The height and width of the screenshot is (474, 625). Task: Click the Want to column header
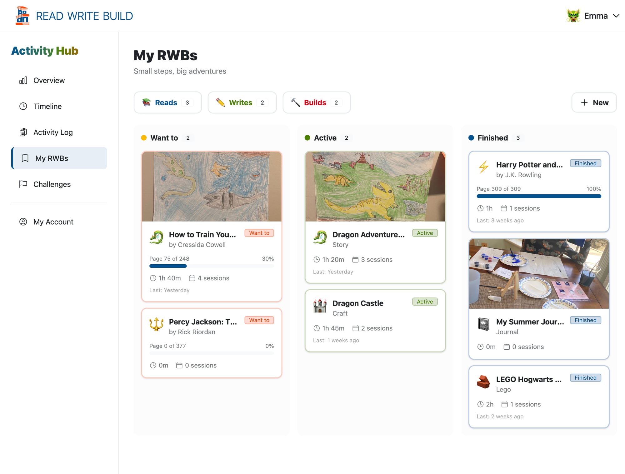coord(164,137)
